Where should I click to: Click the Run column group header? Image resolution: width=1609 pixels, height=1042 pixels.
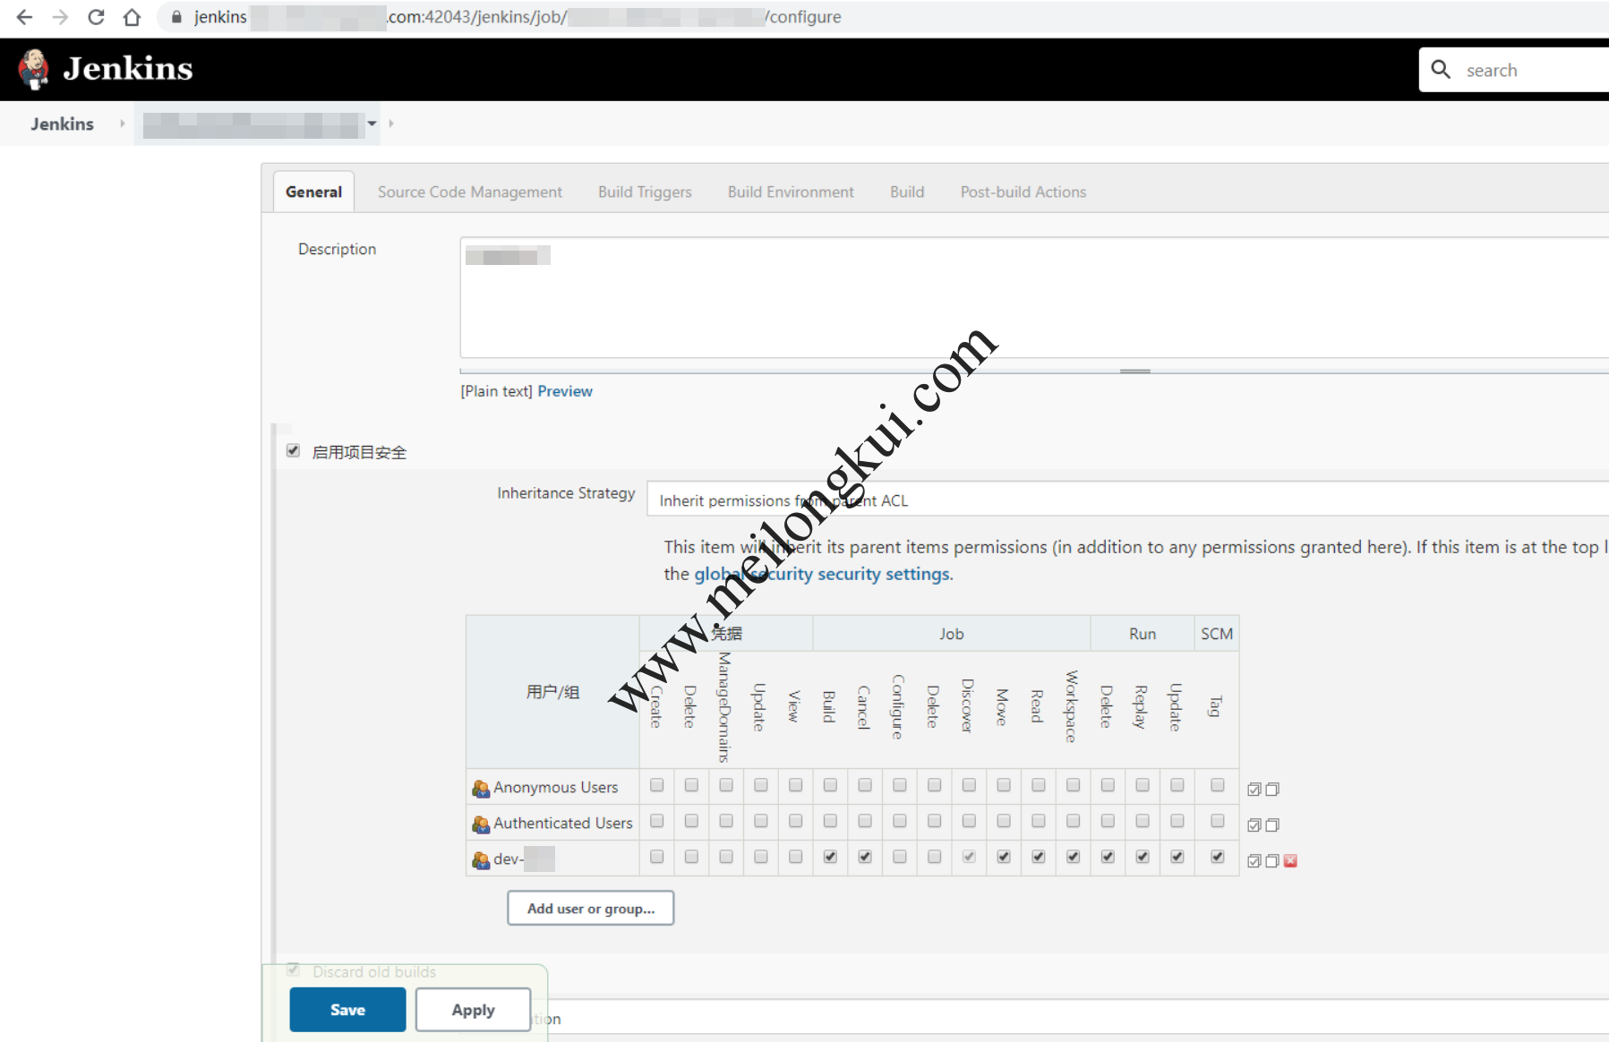coord(1142,634)
